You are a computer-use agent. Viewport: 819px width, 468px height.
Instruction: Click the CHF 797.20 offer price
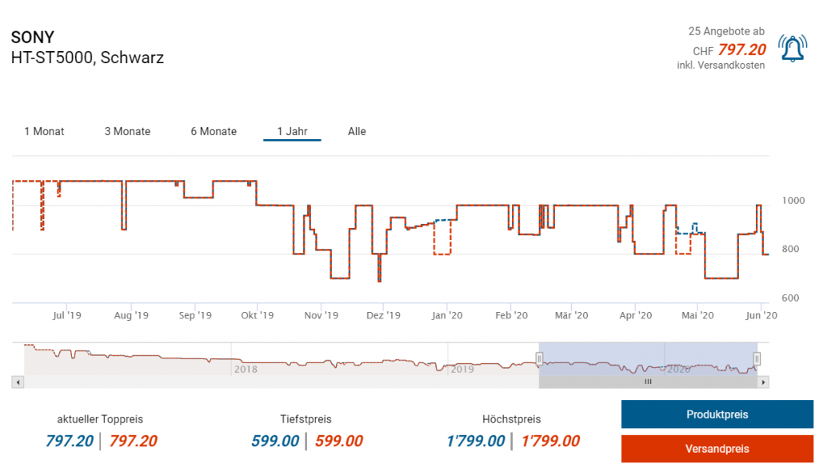741,50
